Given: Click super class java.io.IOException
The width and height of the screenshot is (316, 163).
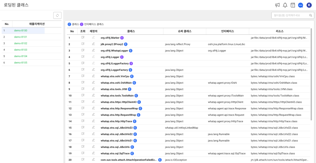Looking at the screenshot, I should [176, 160].
